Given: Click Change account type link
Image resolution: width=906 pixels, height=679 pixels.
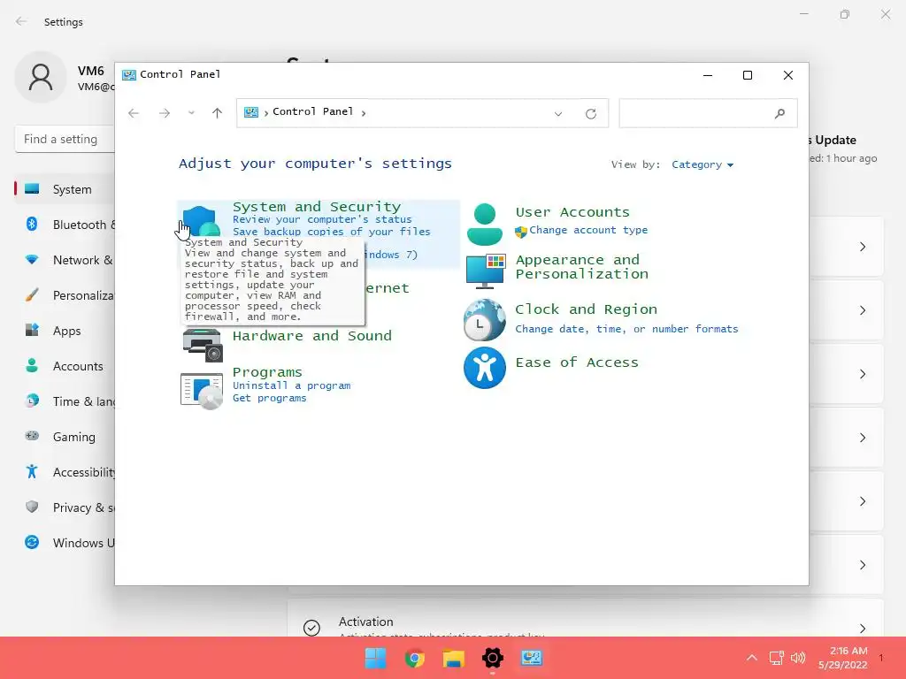Looking at the screenshot, I should 588,230.
